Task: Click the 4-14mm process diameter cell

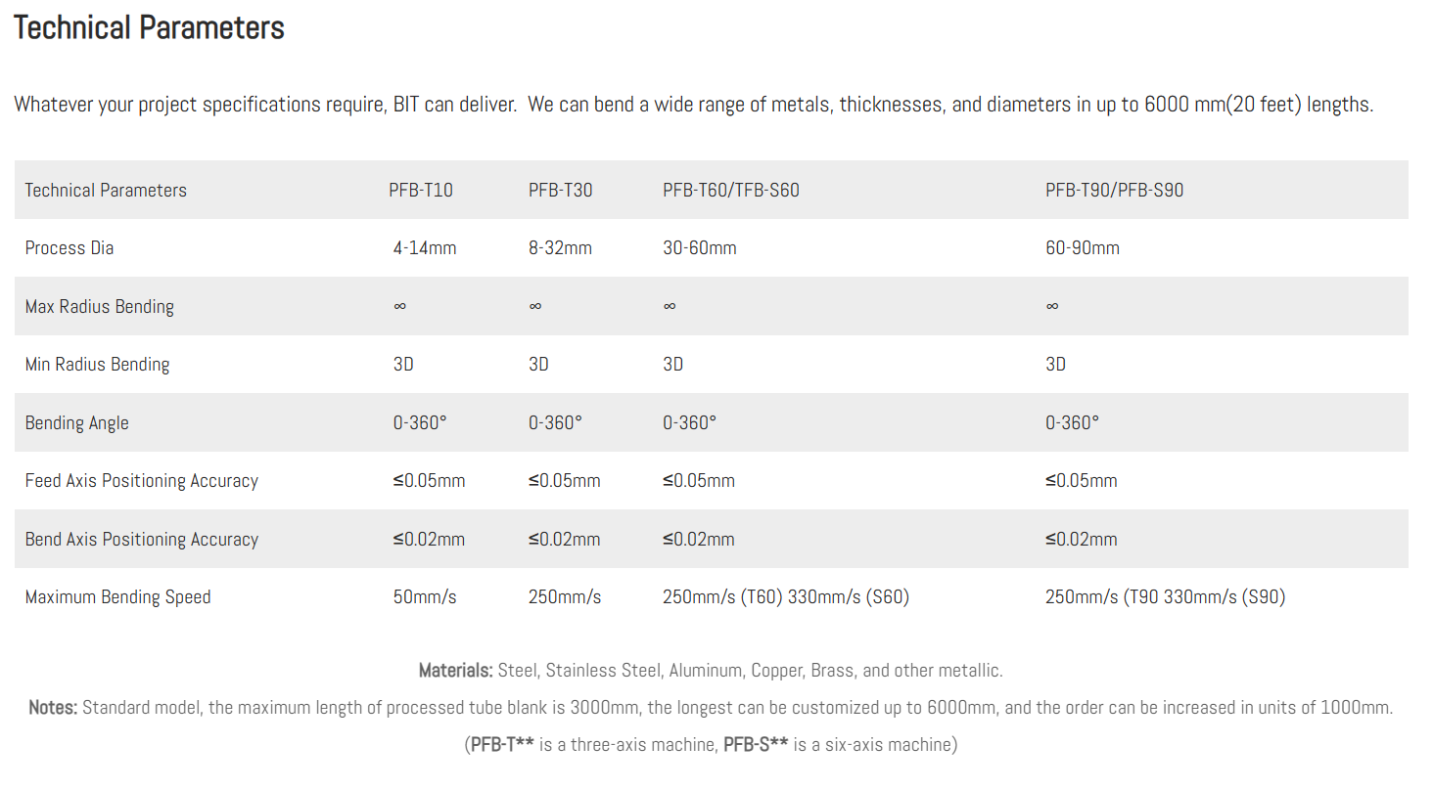Action: 425,248
